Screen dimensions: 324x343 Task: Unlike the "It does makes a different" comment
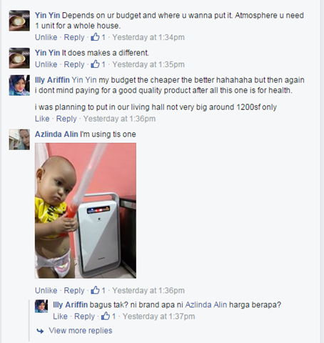click(46, 64)
